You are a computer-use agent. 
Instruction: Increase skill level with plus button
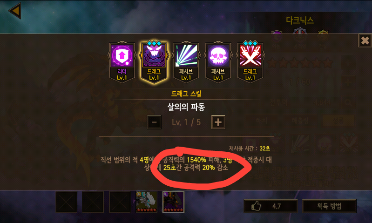218,122
